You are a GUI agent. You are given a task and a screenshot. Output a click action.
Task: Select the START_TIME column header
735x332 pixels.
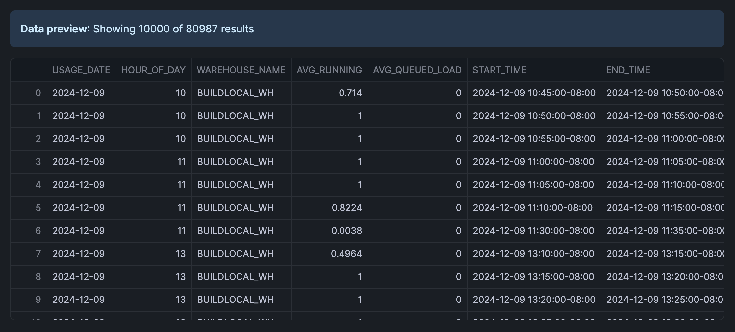click(x=499, y=70)
